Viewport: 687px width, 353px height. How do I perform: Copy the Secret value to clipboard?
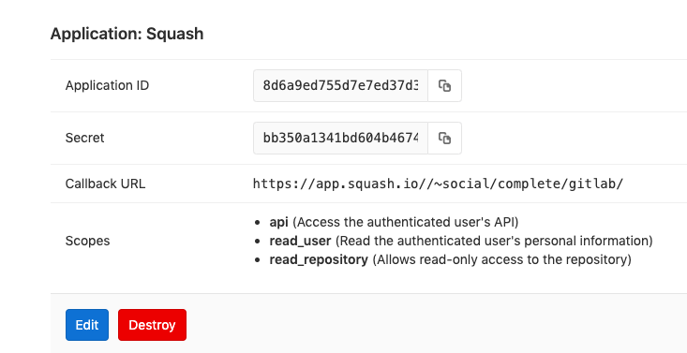(x=444, y=138)
